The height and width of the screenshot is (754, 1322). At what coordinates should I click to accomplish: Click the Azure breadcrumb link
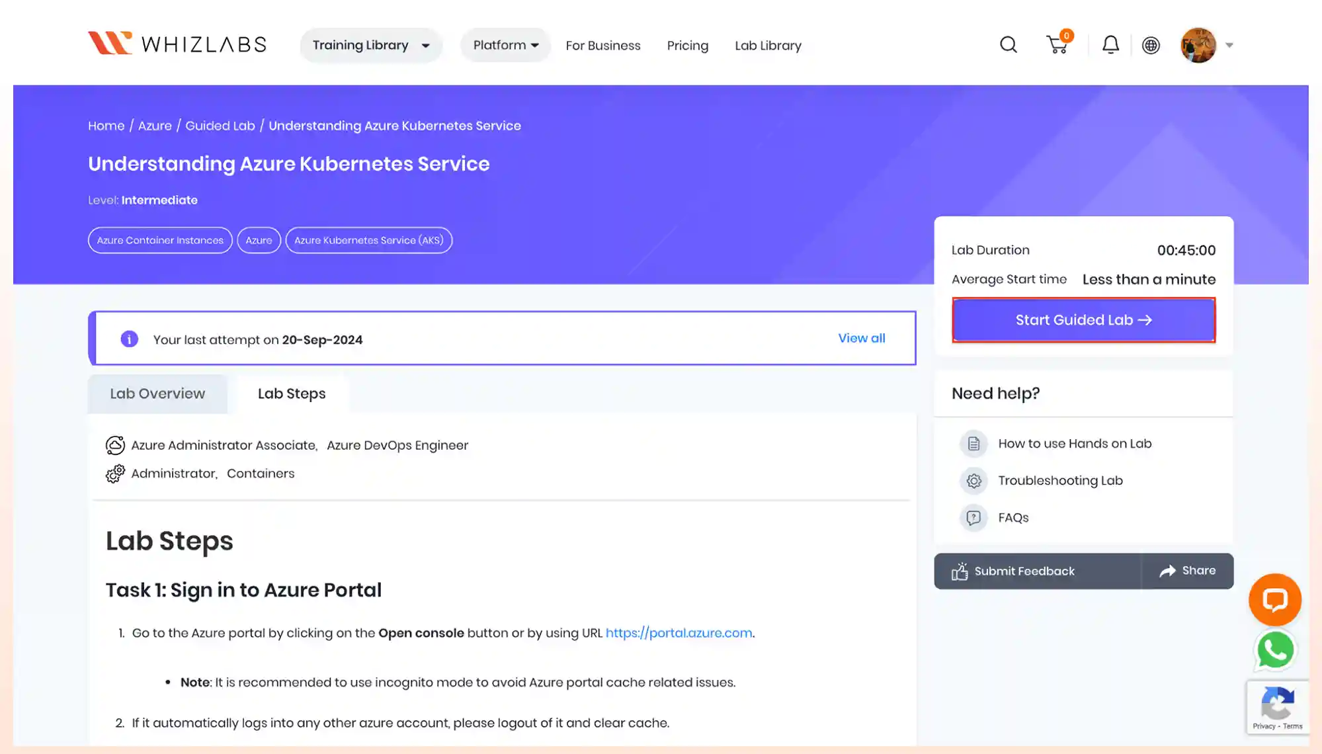[x=155, y=126]
